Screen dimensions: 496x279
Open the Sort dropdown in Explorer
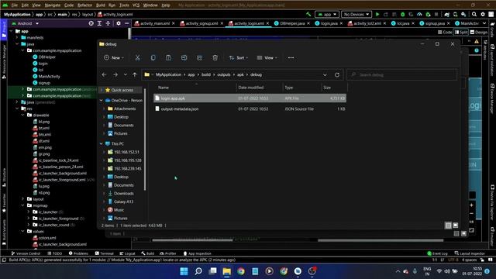(239, 57)
